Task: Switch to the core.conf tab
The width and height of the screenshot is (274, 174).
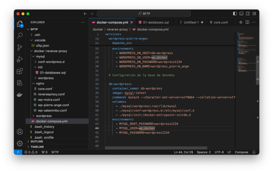Action: (220, 22)
